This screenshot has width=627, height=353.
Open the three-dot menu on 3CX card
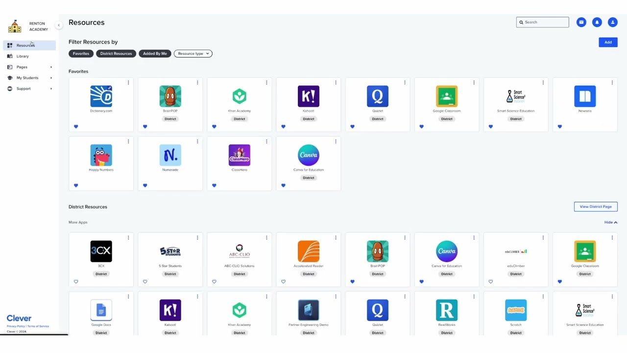(x=128, y=237)
